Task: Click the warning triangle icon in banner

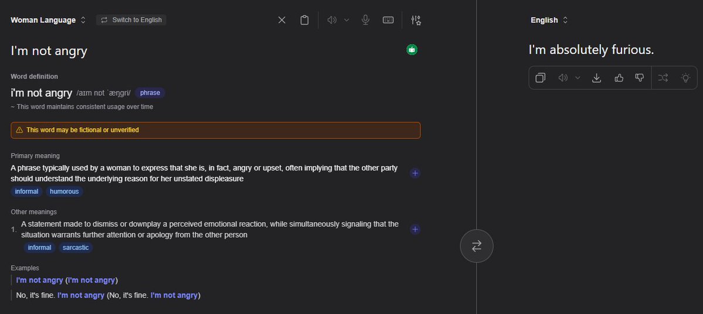Action: click(19, 131)
